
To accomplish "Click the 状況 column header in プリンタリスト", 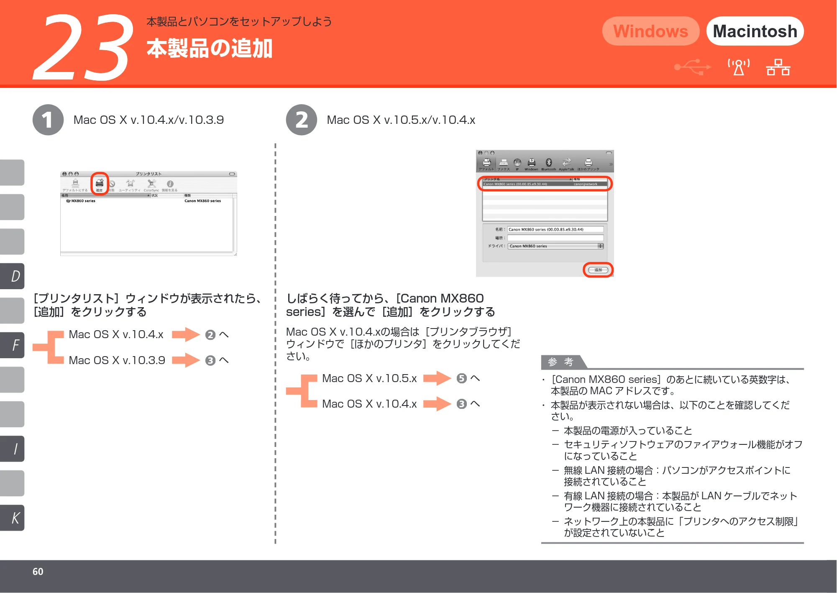I will pos(167,195).
